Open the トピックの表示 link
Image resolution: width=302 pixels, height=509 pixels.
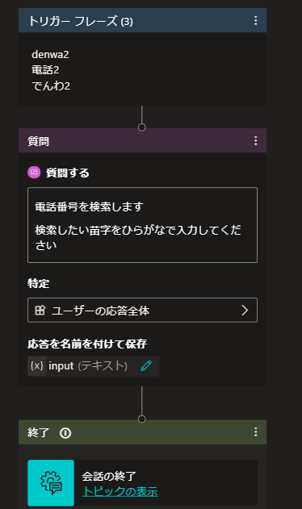pyautogui.click(x=120, y=491)
